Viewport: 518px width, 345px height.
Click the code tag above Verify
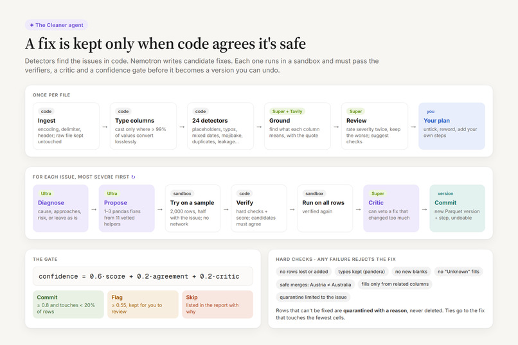pyautogui.click(x=244, y=193)
